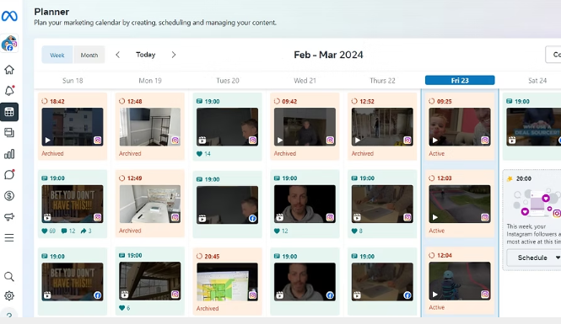This screenshot has height=324, width=561.
Task: Select the Wed 21 day header
Action: [305, 81]
